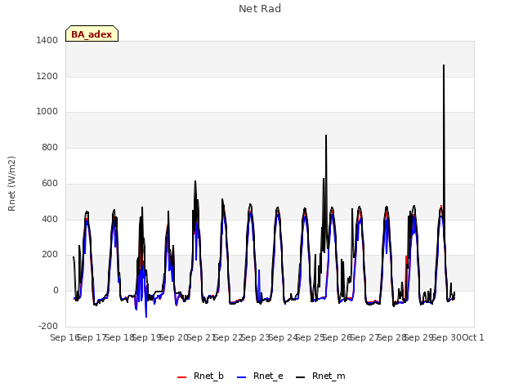Image resolution: width=523 pixels, height=392 pixels.
Task: Click the Sep 25 spike peak near 870
Action: [x=326, y=136]
